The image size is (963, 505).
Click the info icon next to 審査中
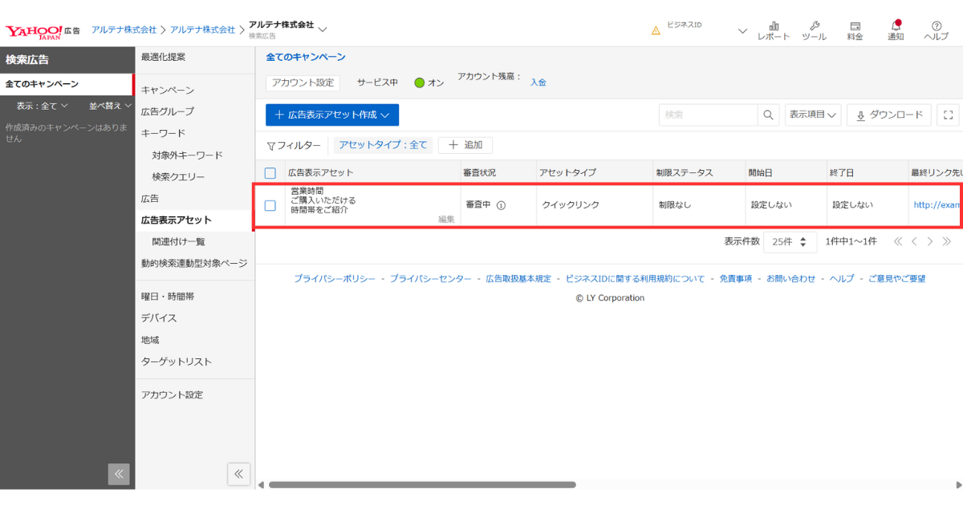(501, 205)
